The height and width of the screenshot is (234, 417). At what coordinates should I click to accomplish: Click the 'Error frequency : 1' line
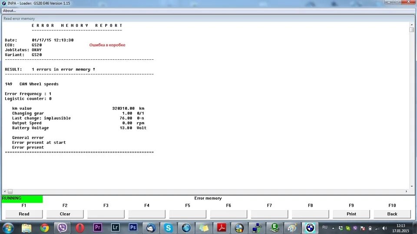(x=28, y=94)
